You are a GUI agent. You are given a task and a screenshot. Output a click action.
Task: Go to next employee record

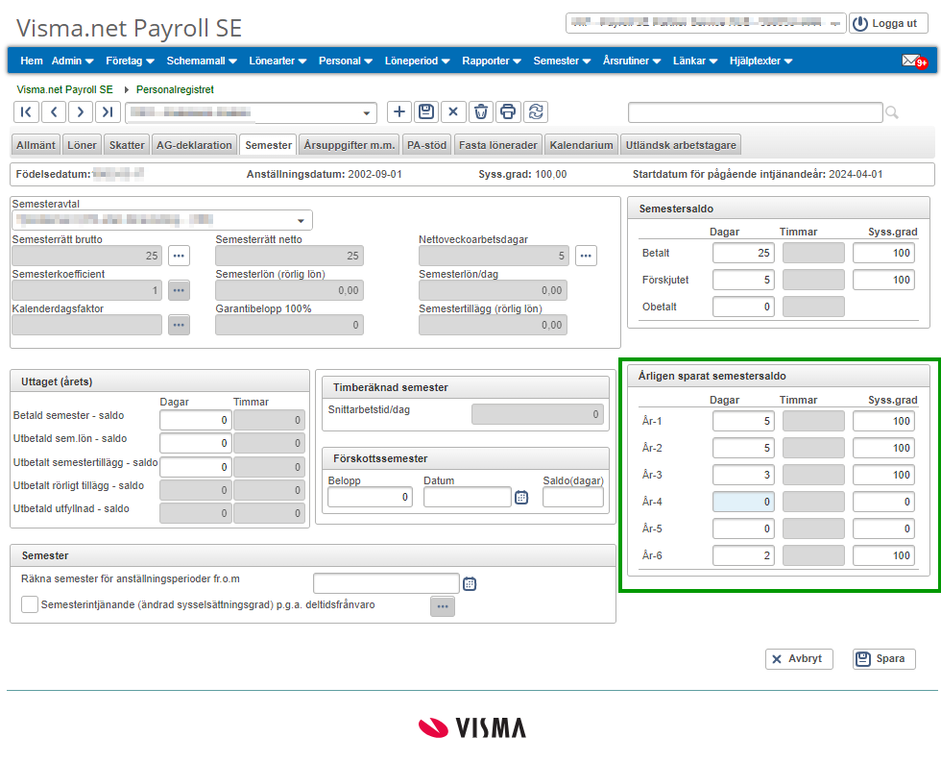(81, 111)
